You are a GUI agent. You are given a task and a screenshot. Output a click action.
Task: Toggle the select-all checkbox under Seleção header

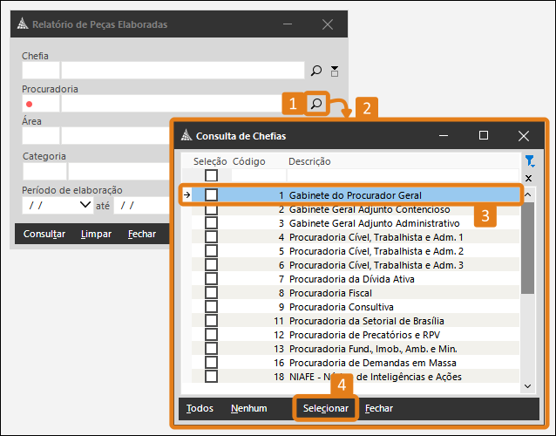pyautogui.click(x=211, y=176)
